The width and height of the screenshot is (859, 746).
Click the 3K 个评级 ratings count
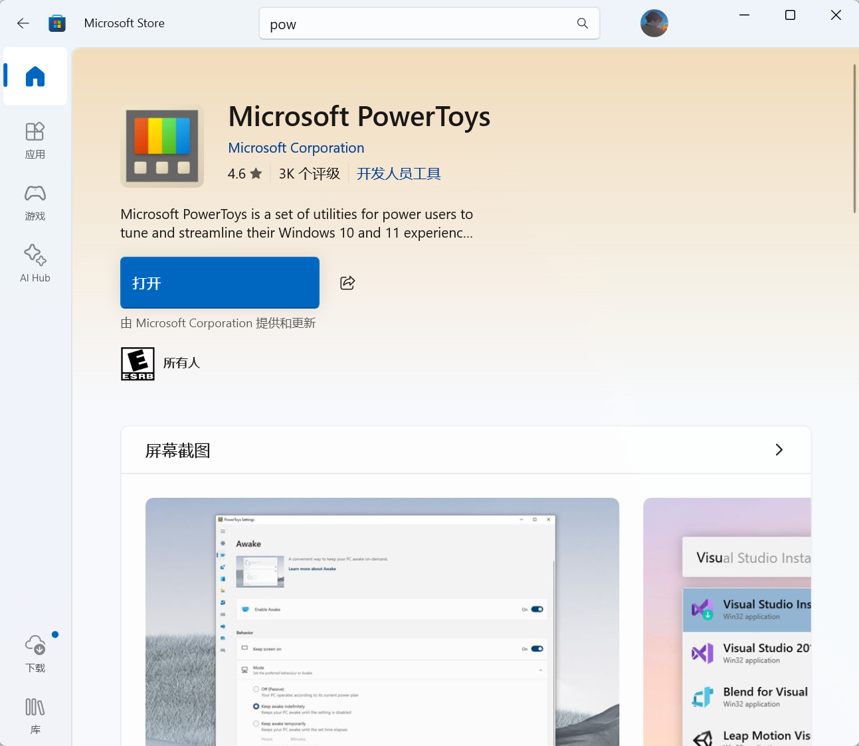(x=309, y=174)
